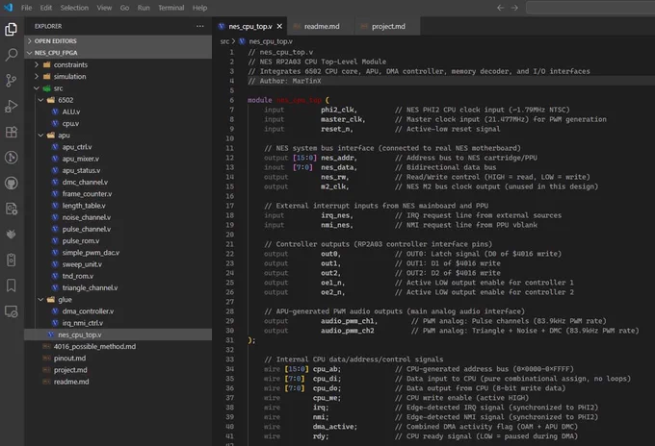Click line number 31 in the gutter
Screen dimensions: 655x446
tap(230, 340)
